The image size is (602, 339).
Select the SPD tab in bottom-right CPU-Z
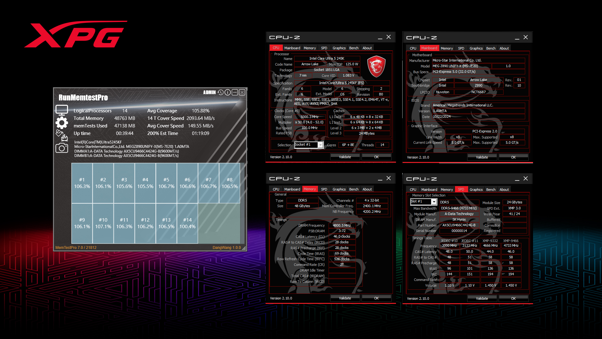461,189
